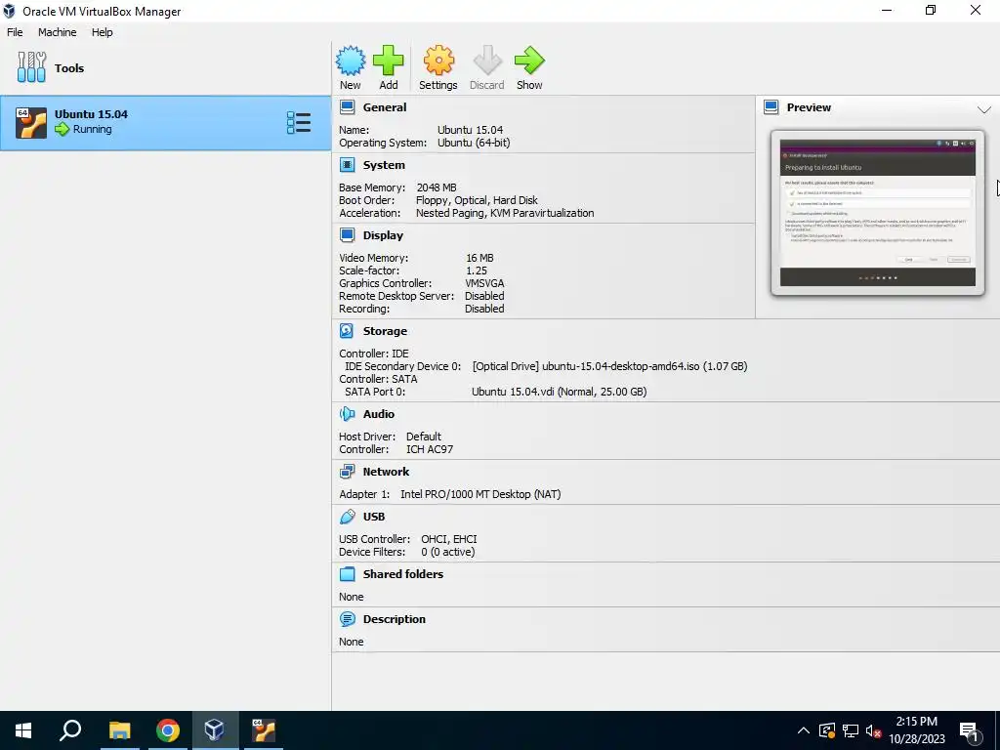Show hidden system tray icons chevron
Viewport: 1000px width, 750px height.
[804, 730]
